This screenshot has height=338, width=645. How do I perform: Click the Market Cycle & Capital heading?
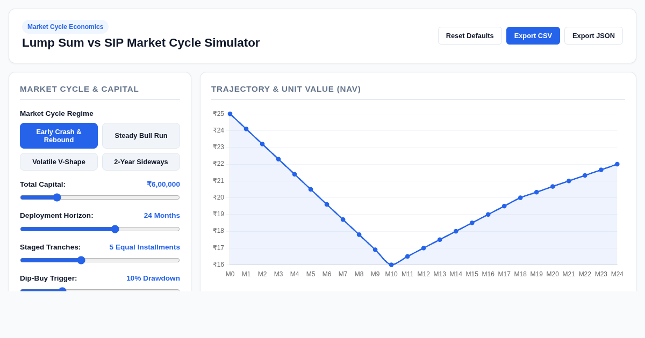click(x=79, y=89)
